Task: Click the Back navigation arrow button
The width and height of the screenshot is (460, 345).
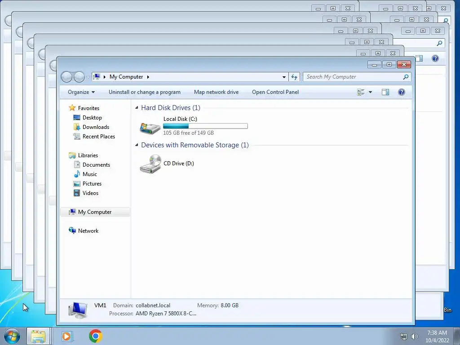Action: click(x=66, y=77)
